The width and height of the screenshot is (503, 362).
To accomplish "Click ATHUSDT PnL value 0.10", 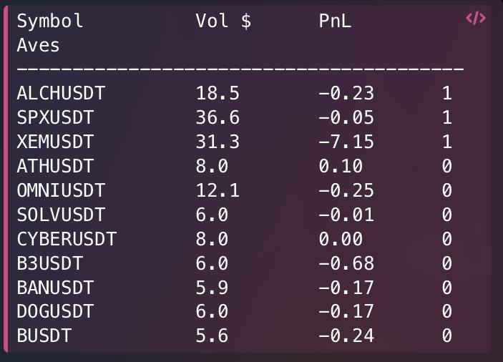I will (341, 166).
